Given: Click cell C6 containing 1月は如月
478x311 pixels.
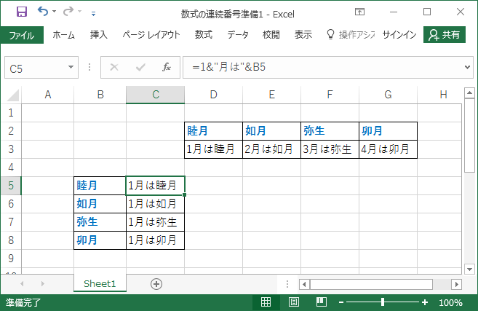Looking at the screenshot, I should click(156, 204).
